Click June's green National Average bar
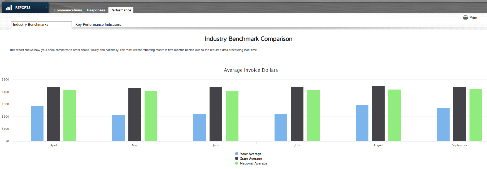 tap(232, 116)
